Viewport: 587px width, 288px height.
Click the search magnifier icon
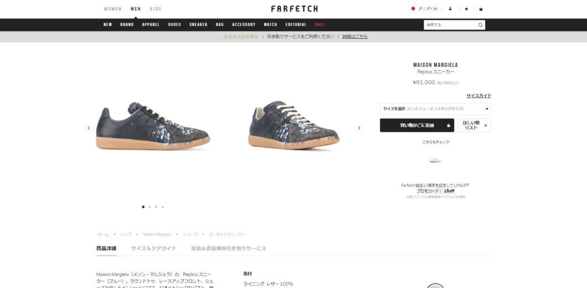(x=480, y=25)
